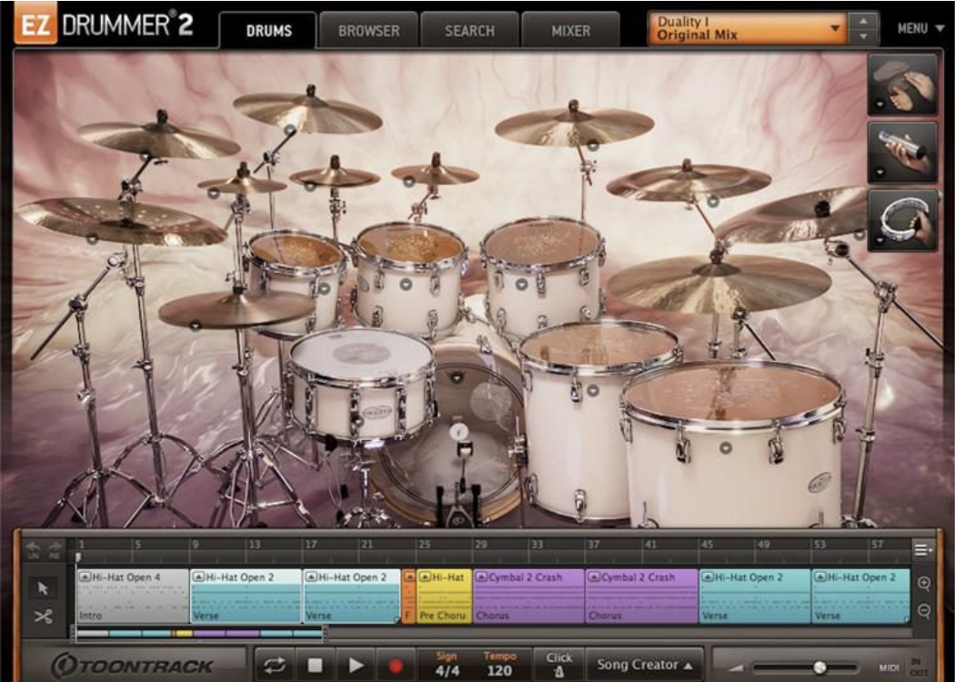Click the Tempo 120 field
The image size is (955, 682).
point(499,665)
